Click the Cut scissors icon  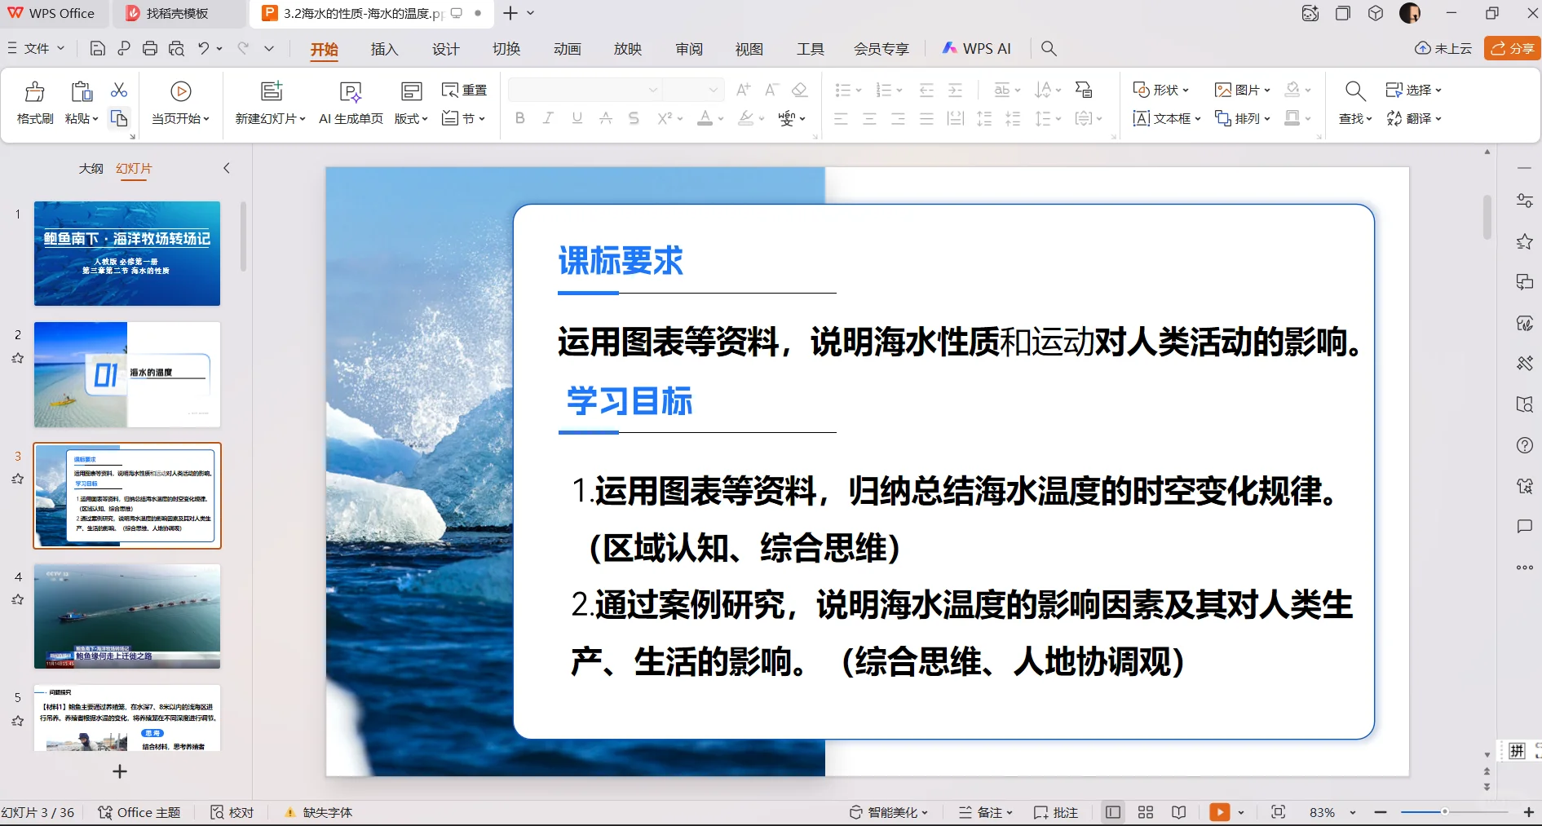[119, 90]
